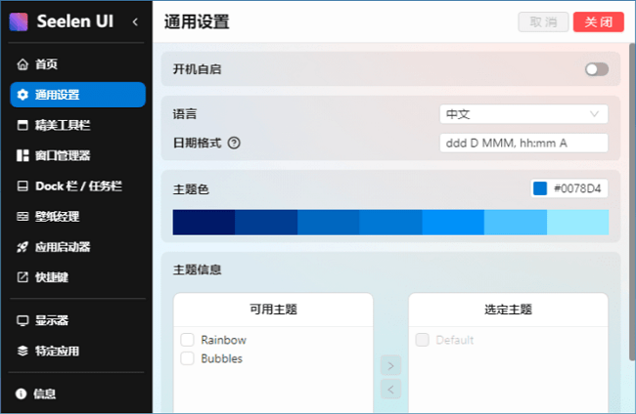Click the 快捷键 shortcut icon
The image size is (636, 414).
23,277
